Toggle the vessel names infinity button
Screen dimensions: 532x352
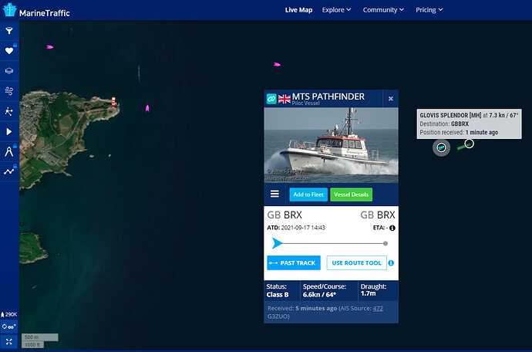click(9, 327)
